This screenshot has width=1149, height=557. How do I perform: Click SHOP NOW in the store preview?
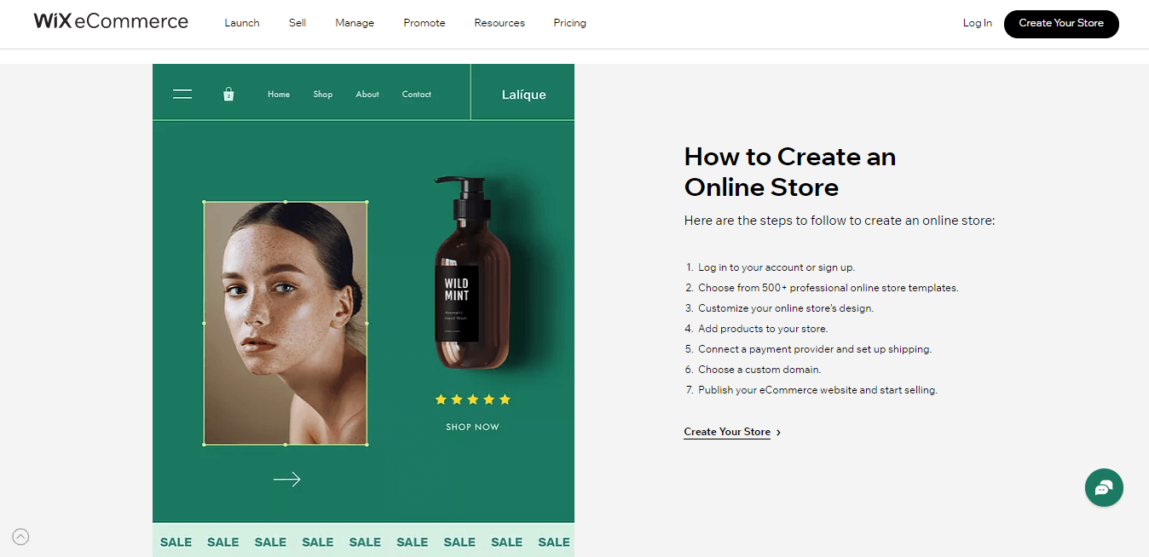pos(472,426)
